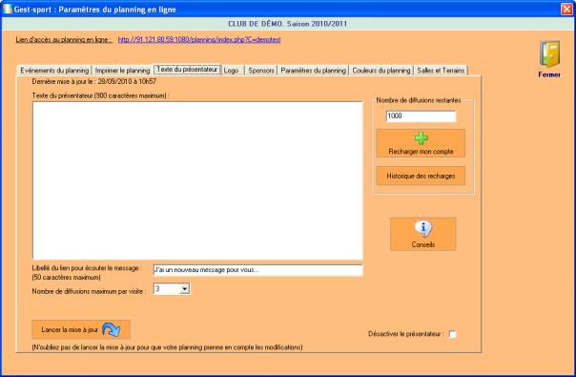Show the Salles et Terrains tab
This screenshot has width=576, height=377.
coord(441,71)
